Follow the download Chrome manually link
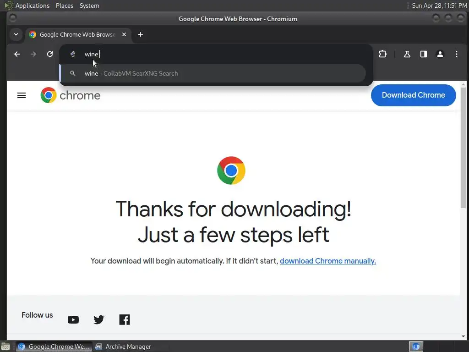Viewport: 469px width, 352px height. point(328,261)
